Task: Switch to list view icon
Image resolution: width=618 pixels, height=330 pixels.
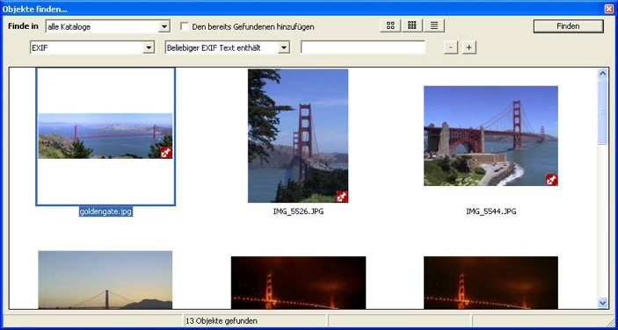Action: coord(434,26)
